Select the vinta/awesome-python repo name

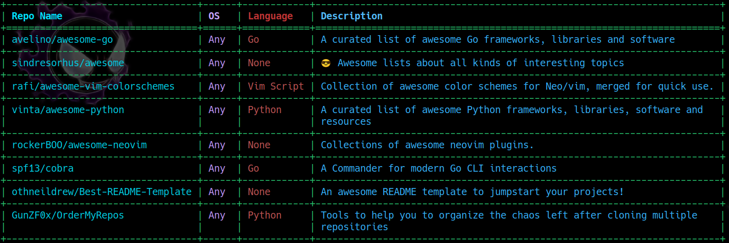pyautogui.click(x=68, y=110)
